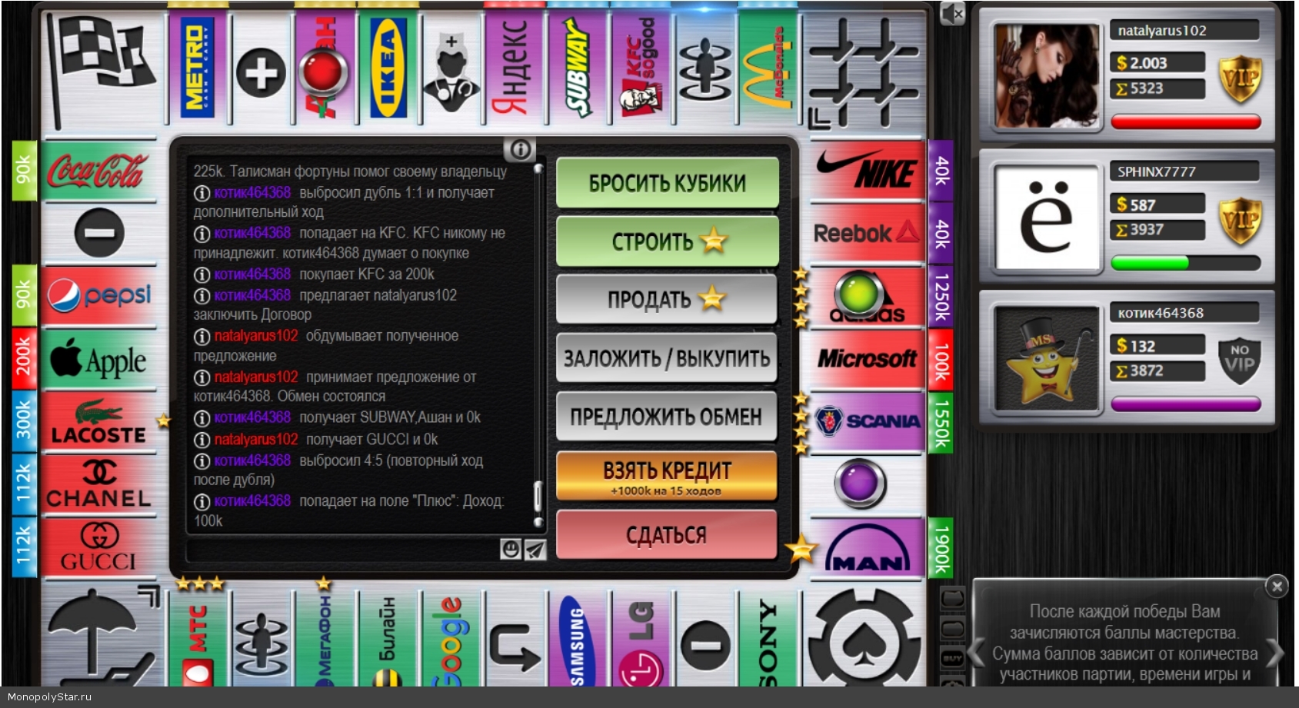This screenshot has height=708, width=1299.
Task: Click the ЗАЛОЖИТЬ / ВЫКУПИТЬ button
Action: point(667,357)
